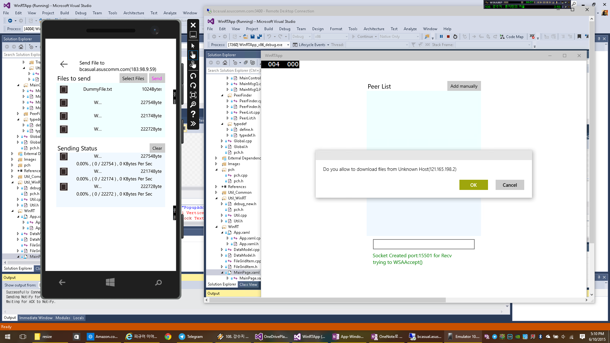This screenshot has height=343, width=610.
Task: Open Code Map from the toolbar
Action: point(512,37)
